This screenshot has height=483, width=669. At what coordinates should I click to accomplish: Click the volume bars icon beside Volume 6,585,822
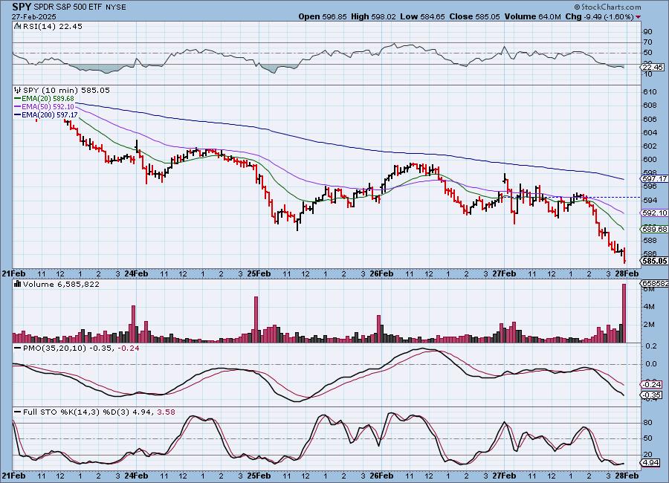[x=18, y=284]
